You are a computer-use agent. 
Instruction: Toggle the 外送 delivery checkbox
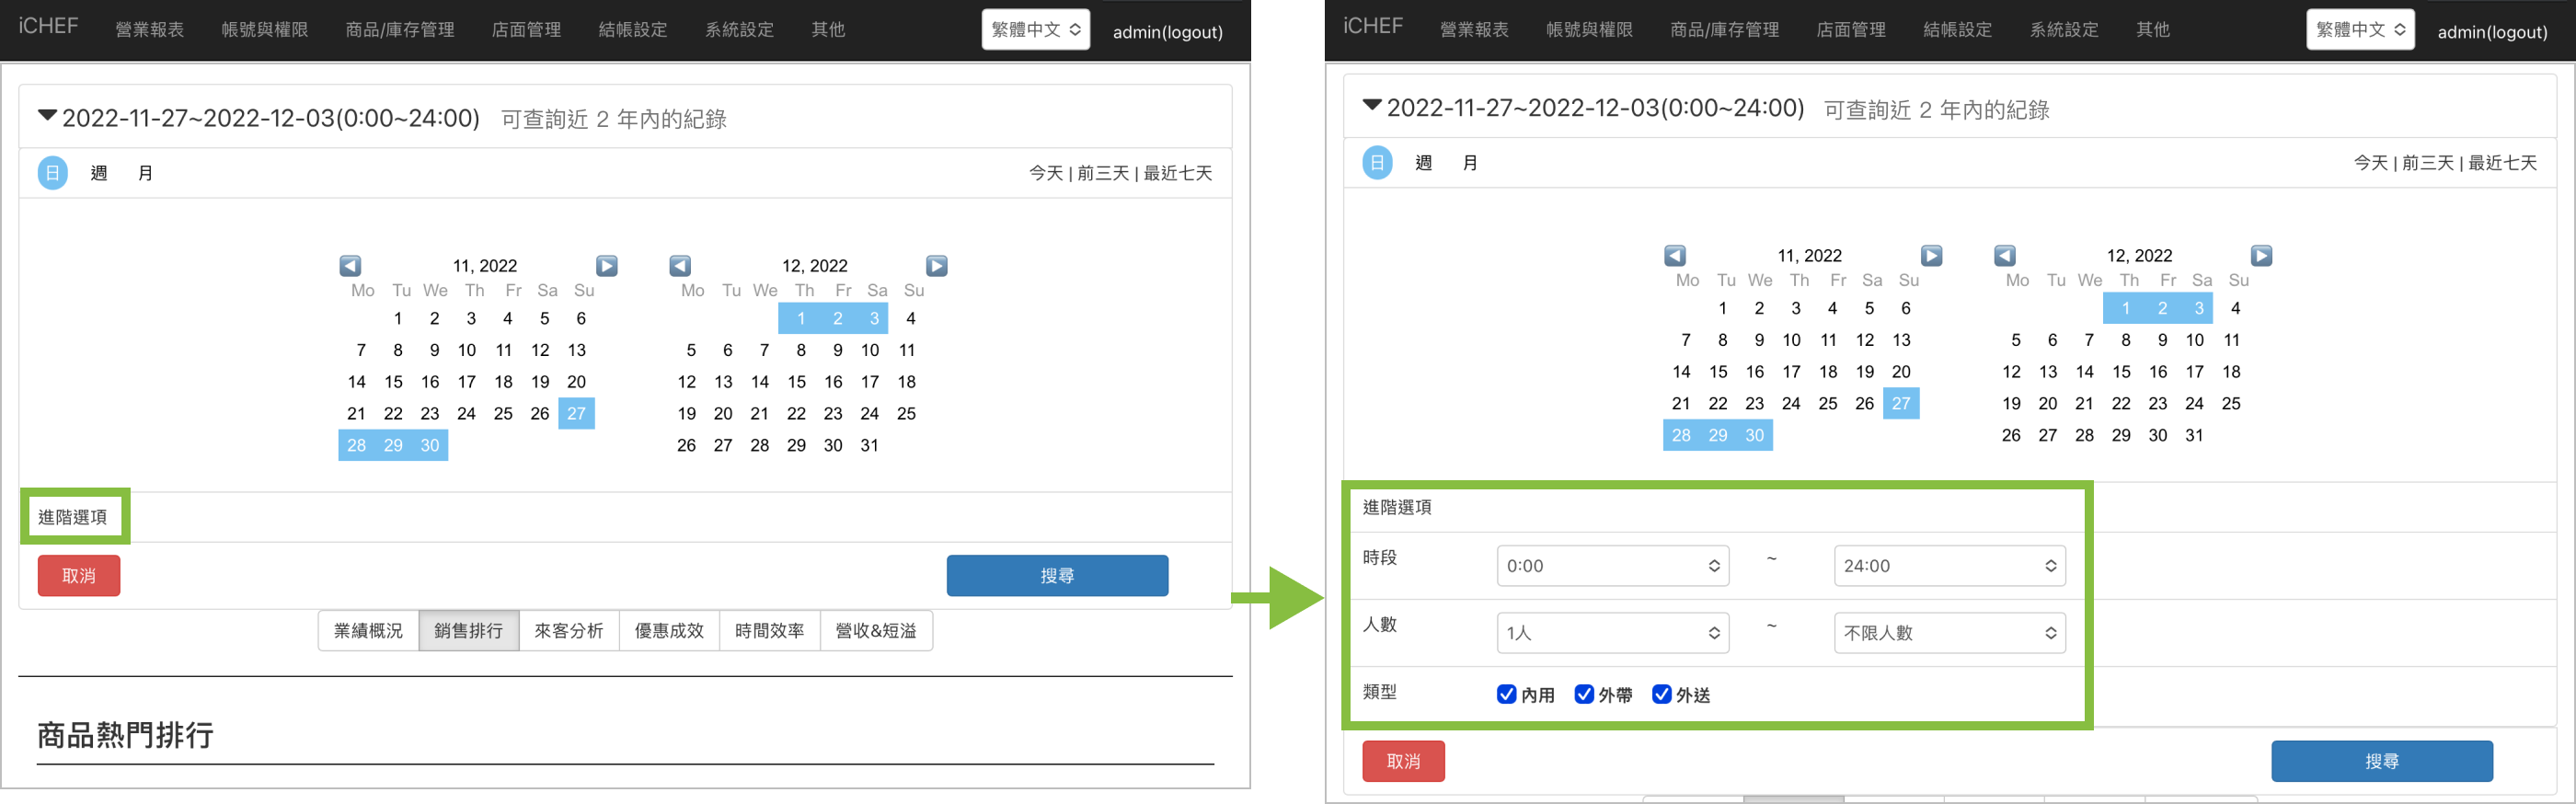coord(1661,694)
